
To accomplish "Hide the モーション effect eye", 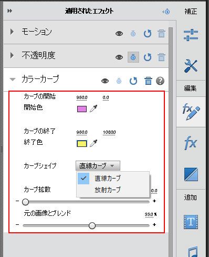I will pyautogui.click(x=119, y=33).
